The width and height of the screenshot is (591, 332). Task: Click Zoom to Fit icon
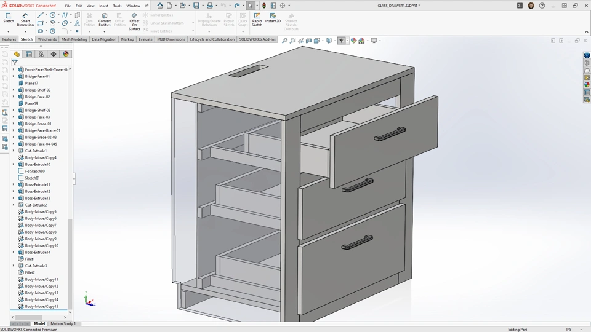click(x=284, y=41)
